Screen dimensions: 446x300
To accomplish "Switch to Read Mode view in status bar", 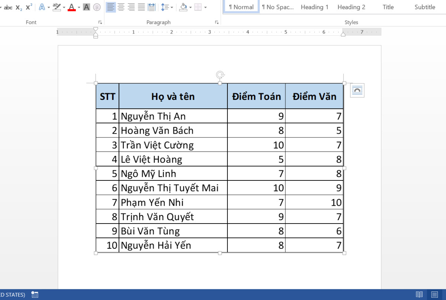I will coord(419,294).
